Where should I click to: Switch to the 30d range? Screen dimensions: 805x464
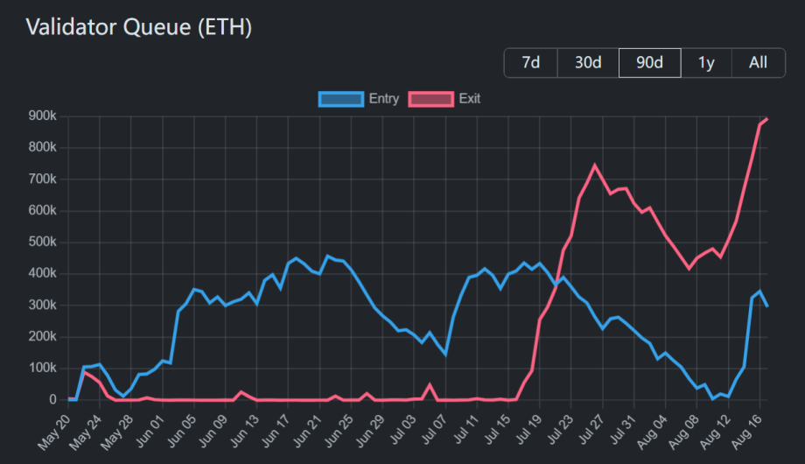(x=588, y=62)
